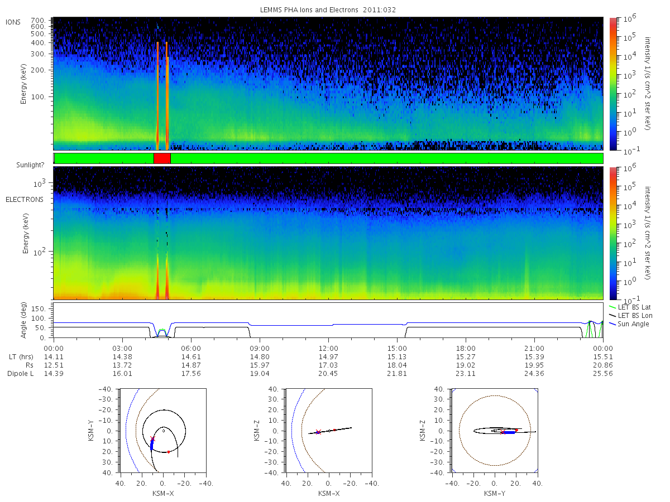The height and width of the screenshot is (502, 670).
Task: Click the ions spectrogram panel
Action: [328, 84]
